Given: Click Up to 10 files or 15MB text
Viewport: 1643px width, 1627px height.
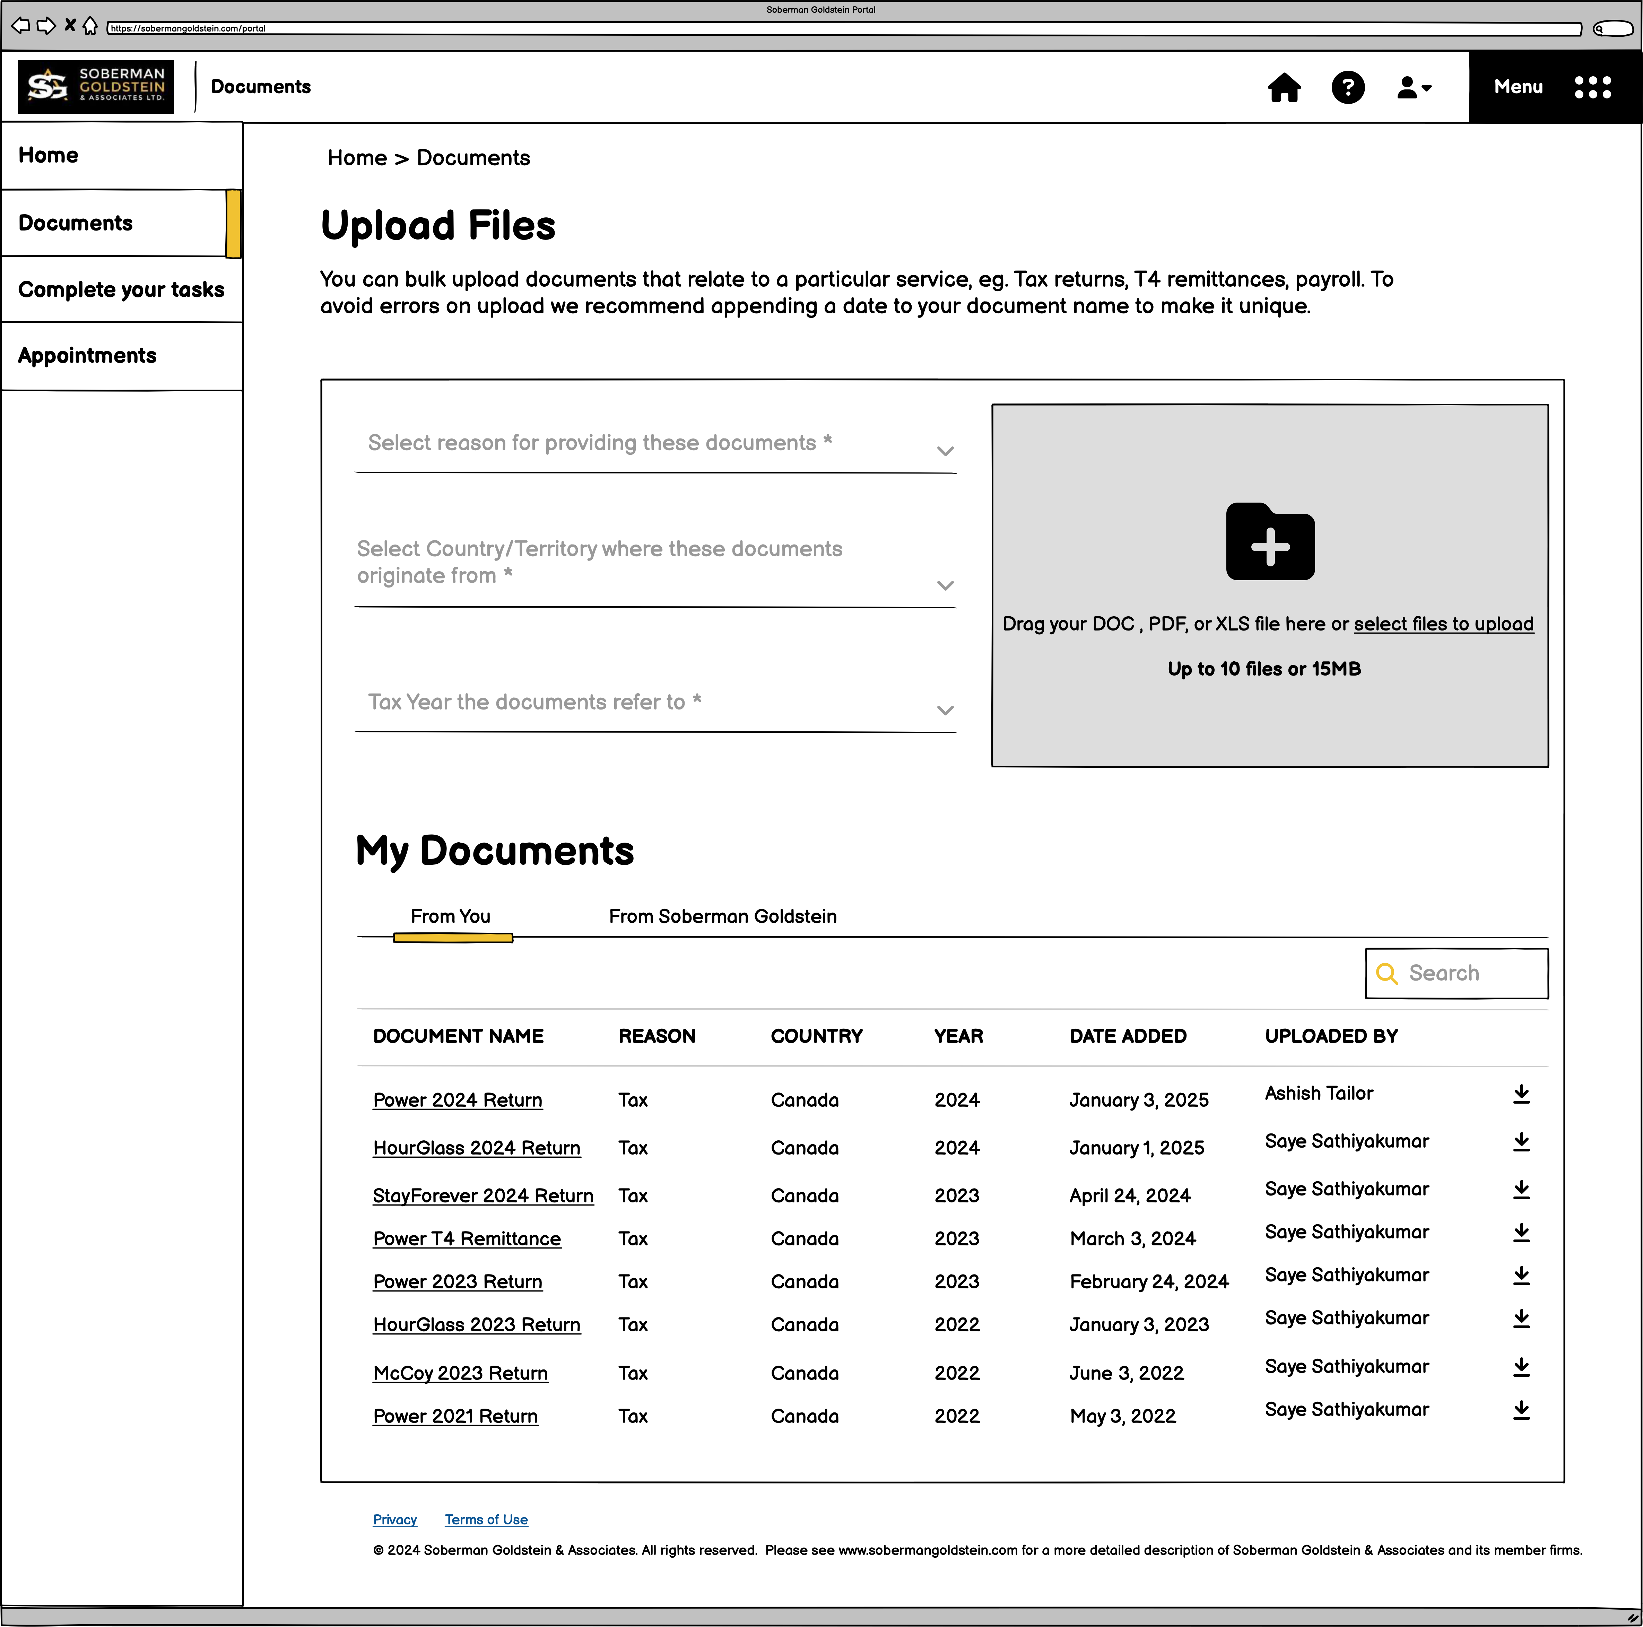Looking at the screenshot, I should point(1264,669).
